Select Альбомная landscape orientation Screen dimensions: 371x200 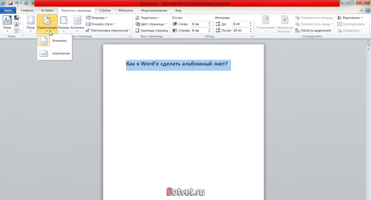(x=54, y=53)
